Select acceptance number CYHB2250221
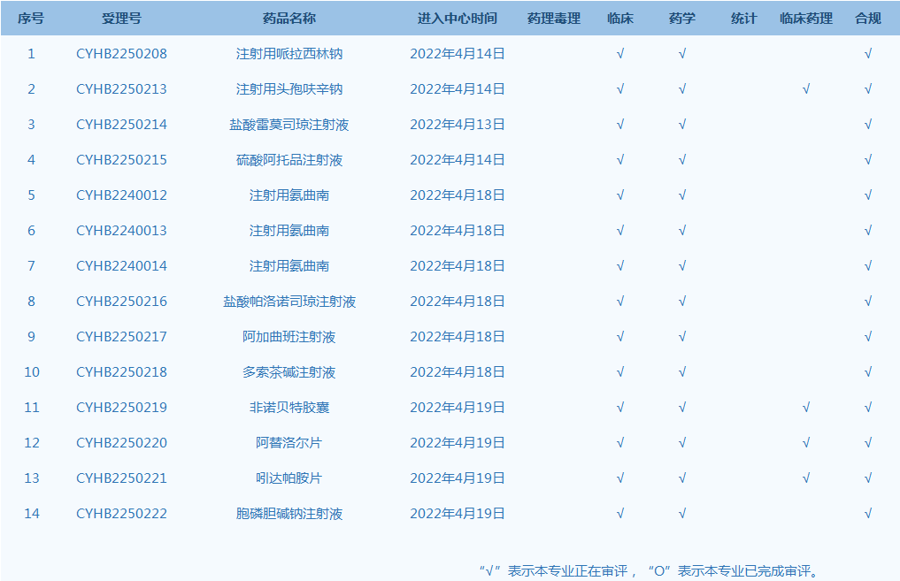Viewport: 900px width, 581px height. click(x=121, y=478)
